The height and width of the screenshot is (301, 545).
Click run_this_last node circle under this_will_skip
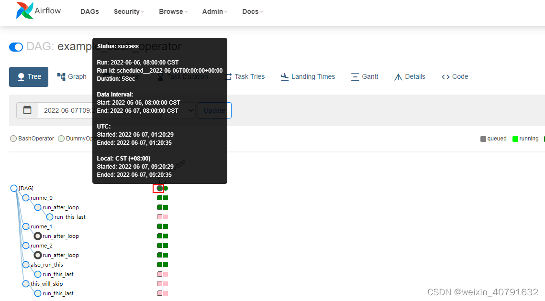37,293
